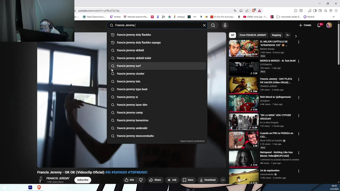Choose suggestion francis jeremy lolo
The height and width of the screenshot is (191, 340).
tap(157, 81)
